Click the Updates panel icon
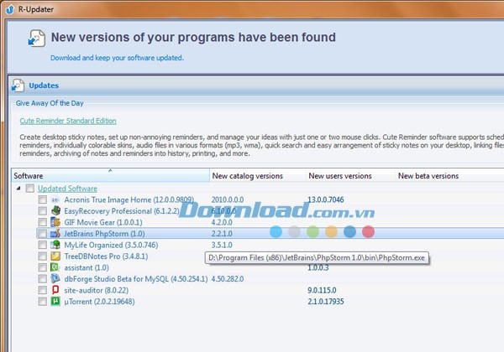 18,85
